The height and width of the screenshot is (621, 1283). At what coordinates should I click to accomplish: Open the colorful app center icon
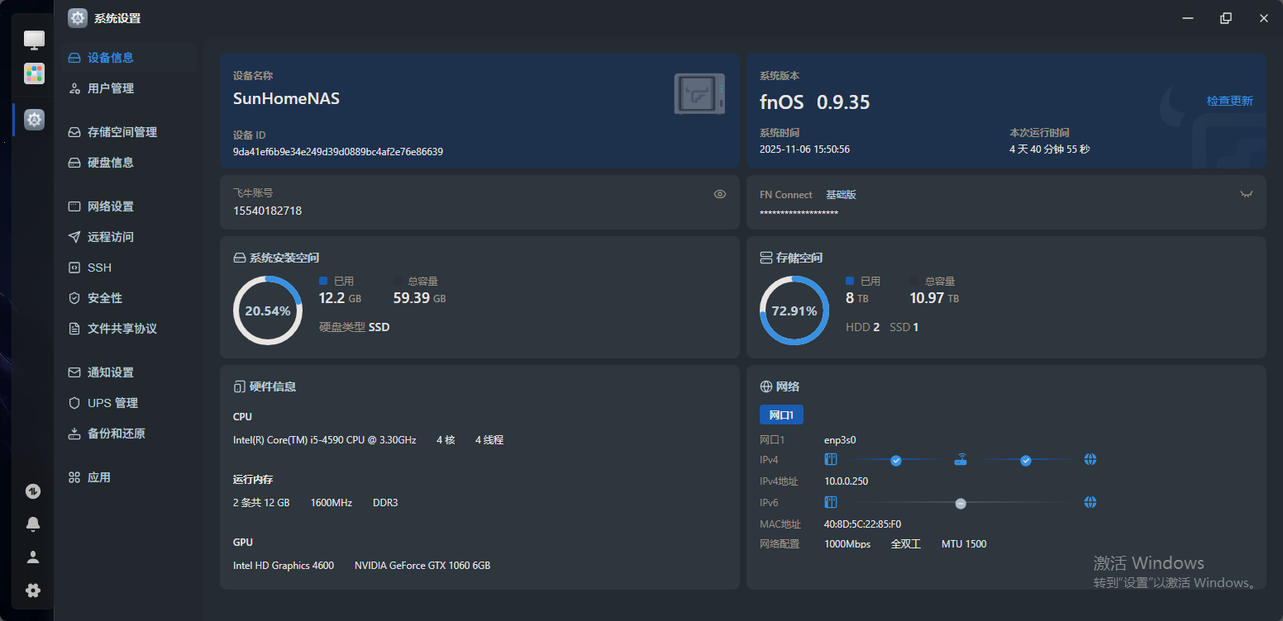[34, 73]
